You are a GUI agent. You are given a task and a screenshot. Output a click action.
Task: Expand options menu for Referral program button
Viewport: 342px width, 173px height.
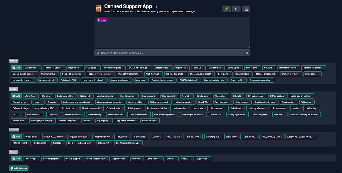(x=61, y=159)
